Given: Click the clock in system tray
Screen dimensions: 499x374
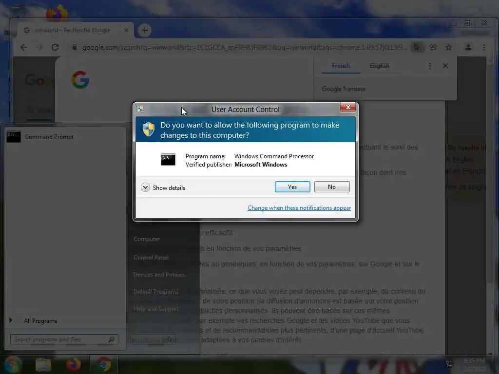Looking at the screenshot, I should pos(474,364).
